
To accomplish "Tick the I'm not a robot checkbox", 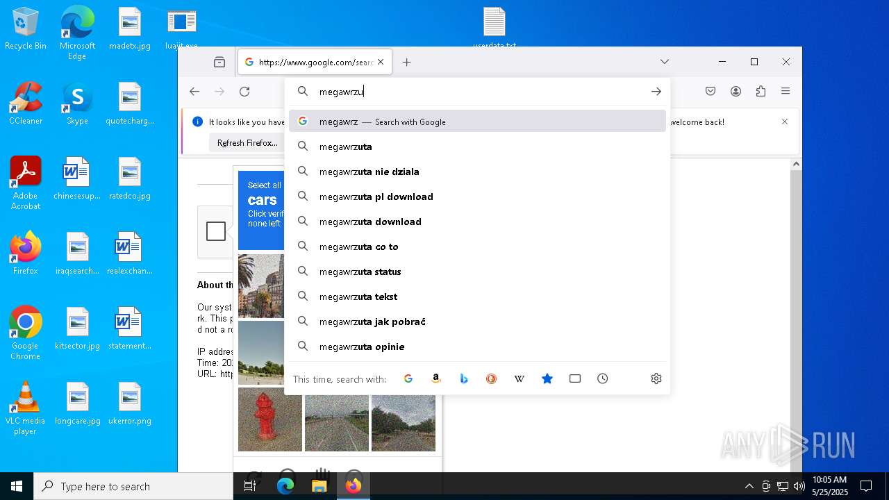I will point(216,231).
